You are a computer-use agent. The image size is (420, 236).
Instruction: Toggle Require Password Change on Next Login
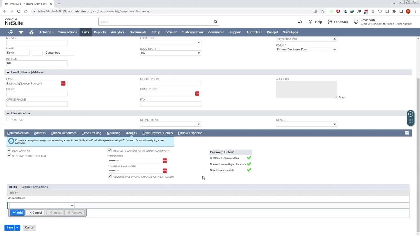(110, 176)
